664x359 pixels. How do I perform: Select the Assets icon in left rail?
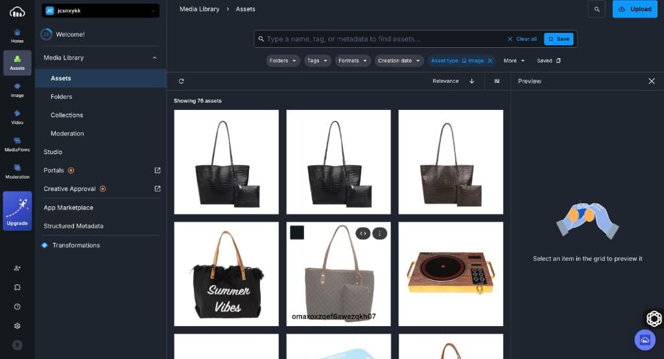[17, 63]
